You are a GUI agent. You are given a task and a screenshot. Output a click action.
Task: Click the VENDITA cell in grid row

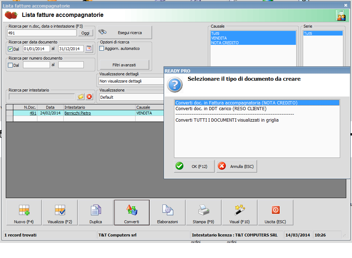pos(150,113)
